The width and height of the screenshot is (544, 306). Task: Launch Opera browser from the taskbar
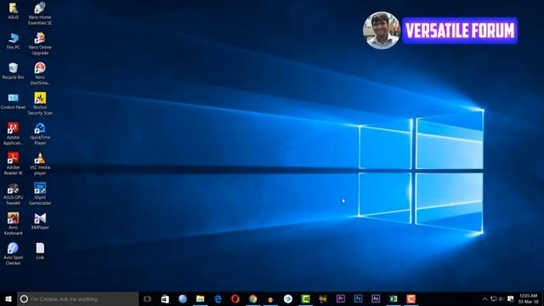pyautogui.click(x=235, y=298)
